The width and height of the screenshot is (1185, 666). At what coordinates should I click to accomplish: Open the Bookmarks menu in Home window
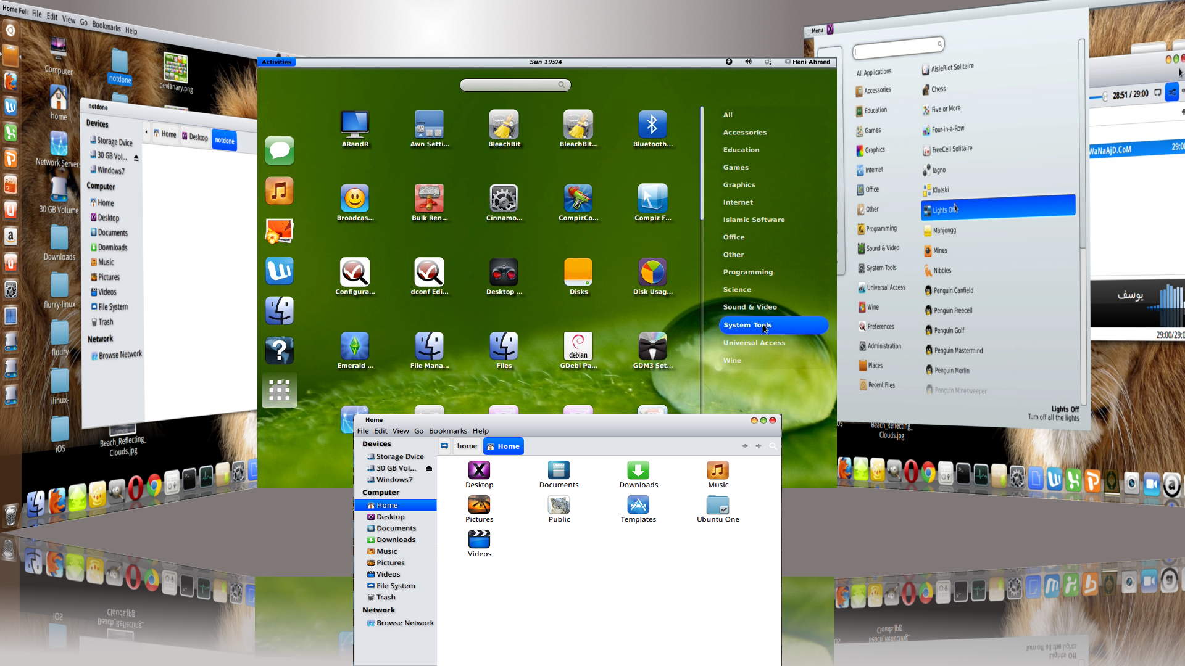448,431
